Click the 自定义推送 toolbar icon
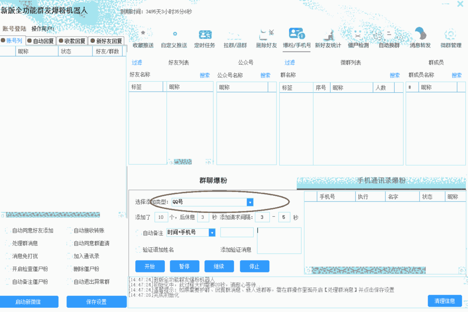The height and width of the screenshot is (312, 468). (x=174, y=34)
